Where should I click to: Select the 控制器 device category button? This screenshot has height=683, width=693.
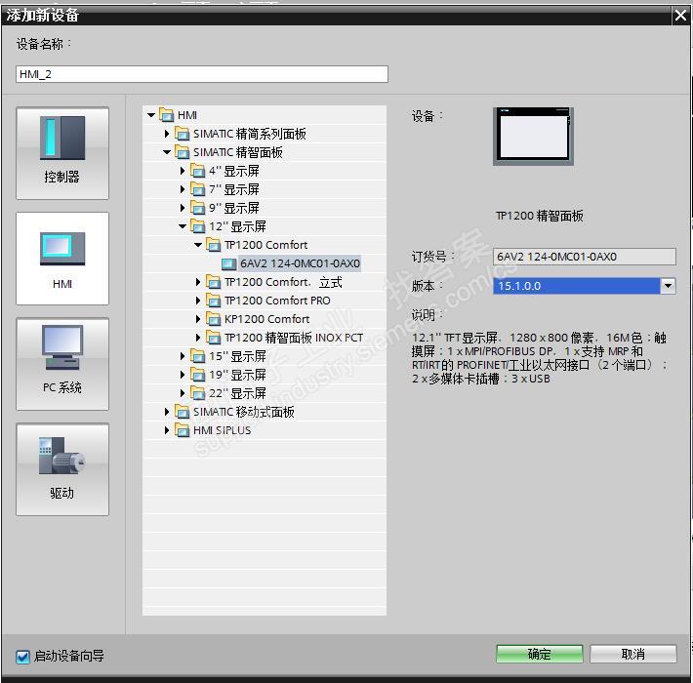tap(62, 153)
